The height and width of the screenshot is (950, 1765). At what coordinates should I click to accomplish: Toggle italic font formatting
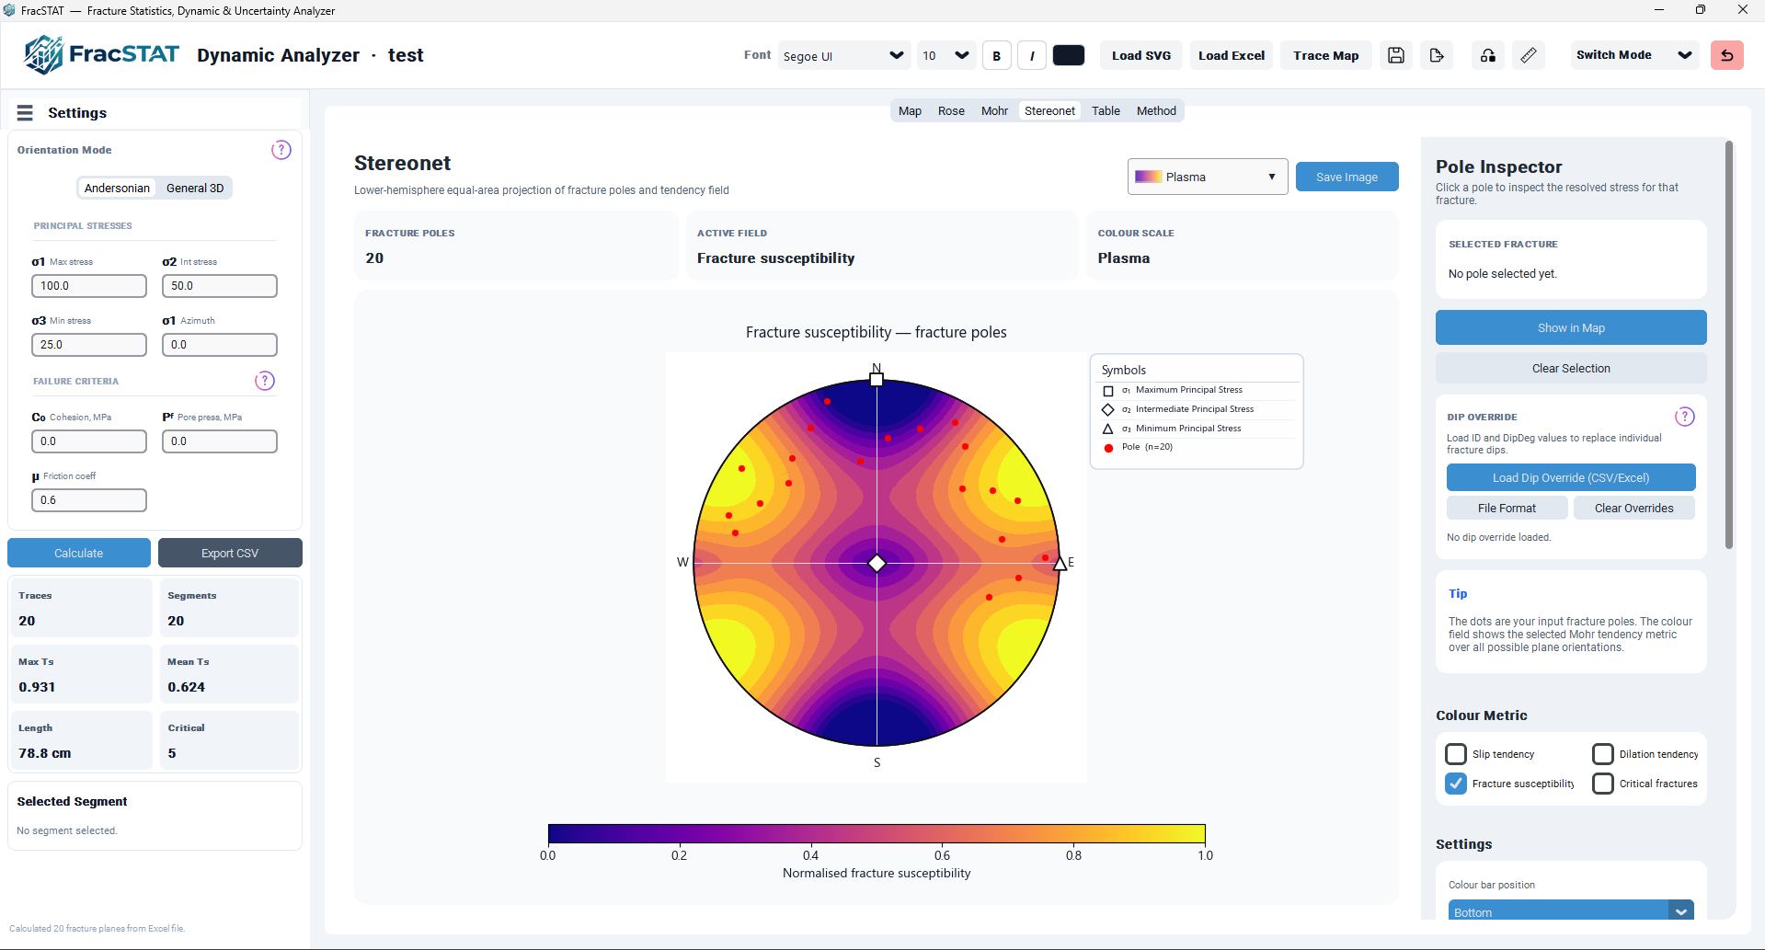click(x=1032, y=55)
